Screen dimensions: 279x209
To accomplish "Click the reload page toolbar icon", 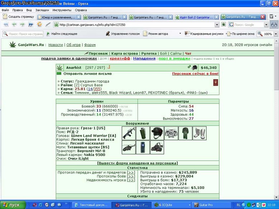I will click(x=39, y=24).
